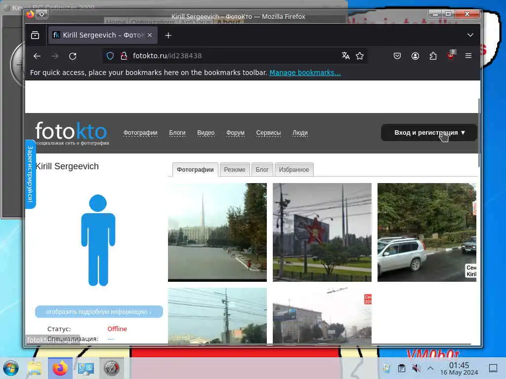Image resolution: width=506 pixels, height=379 pixels.
Task: Go back using the browser back arrow
Action: coord(37,56)
